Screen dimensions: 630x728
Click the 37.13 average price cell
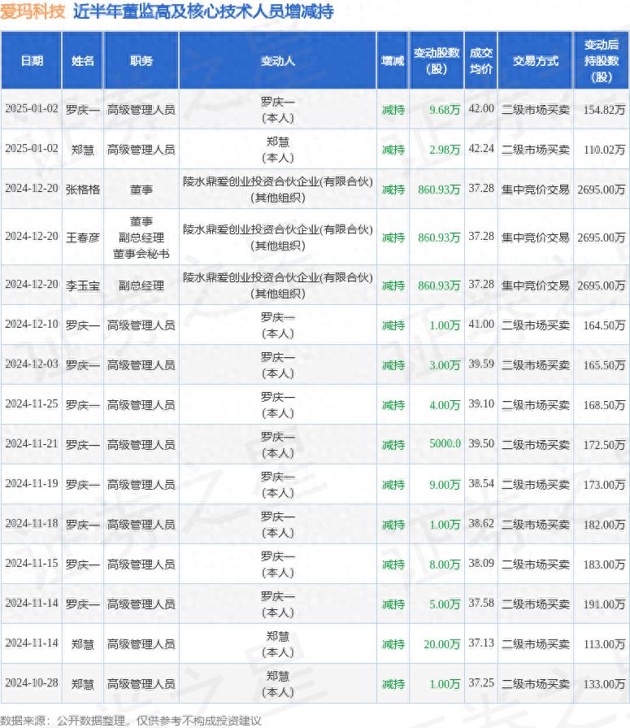481,643
